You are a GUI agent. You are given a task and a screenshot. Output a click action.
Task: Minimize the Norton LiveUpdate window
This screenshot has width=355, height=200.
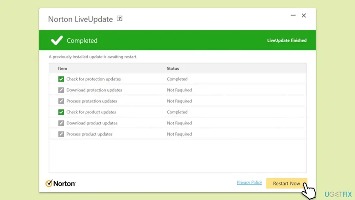293,15
